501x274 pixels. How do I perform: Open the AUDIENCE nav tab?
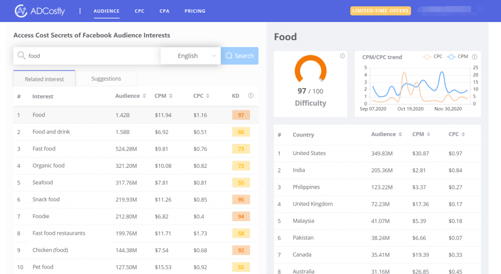tap(106, 11)
